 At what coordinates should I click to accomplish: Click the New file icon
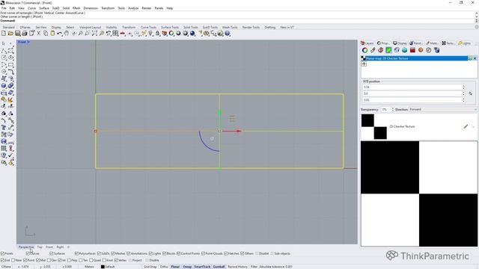pos(4,34)
